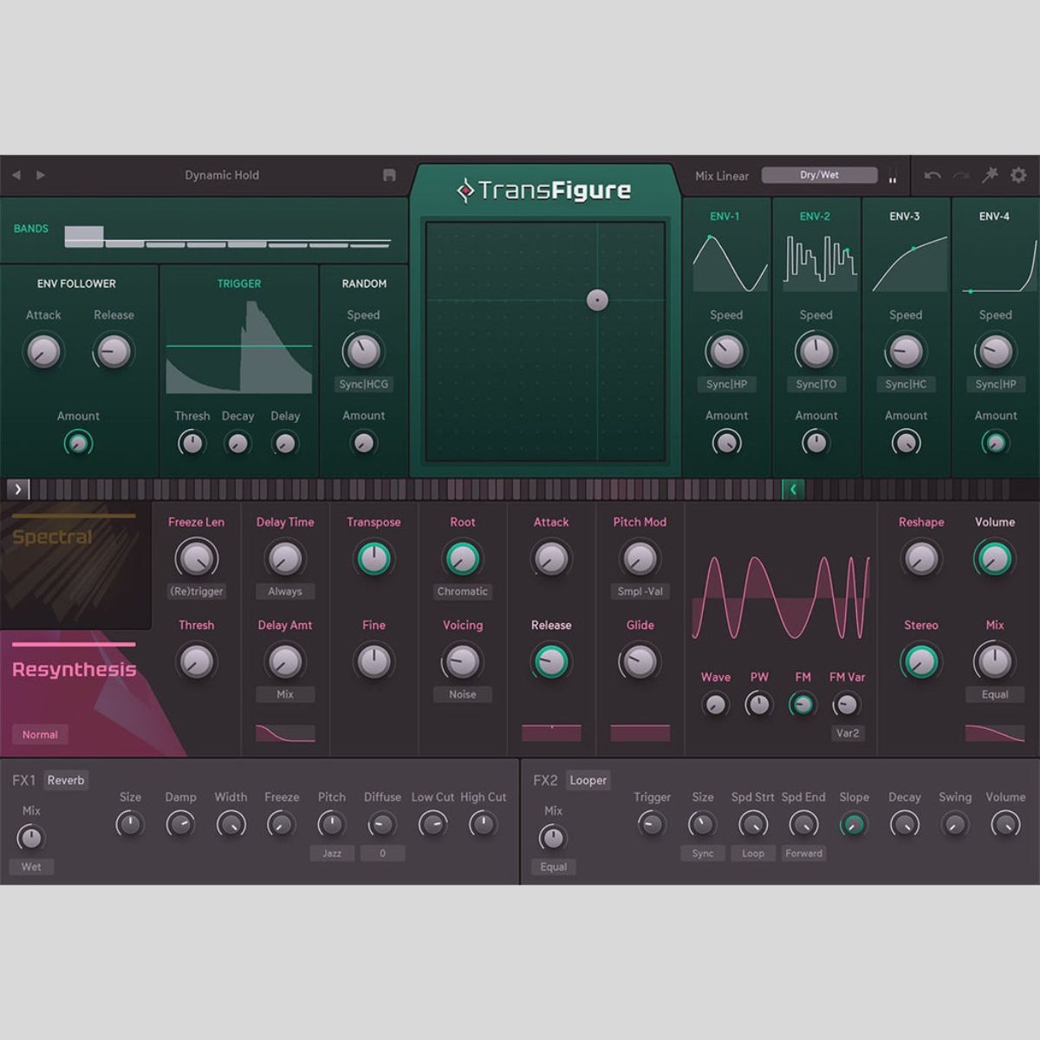Viewport: 1040px width, 1040px height.
Task: Toggle the Resynthesis Normal mode button
Action: click(x=40, y=734)
